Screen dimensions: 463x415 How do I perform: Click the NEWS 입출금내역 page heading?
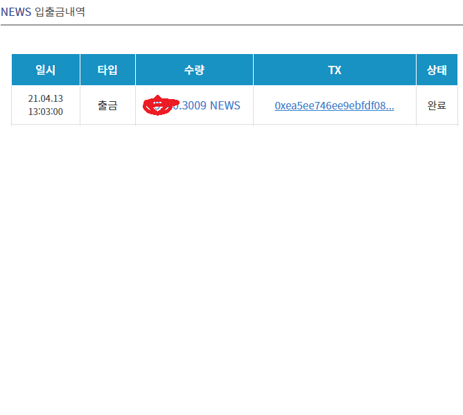[43, 12]
